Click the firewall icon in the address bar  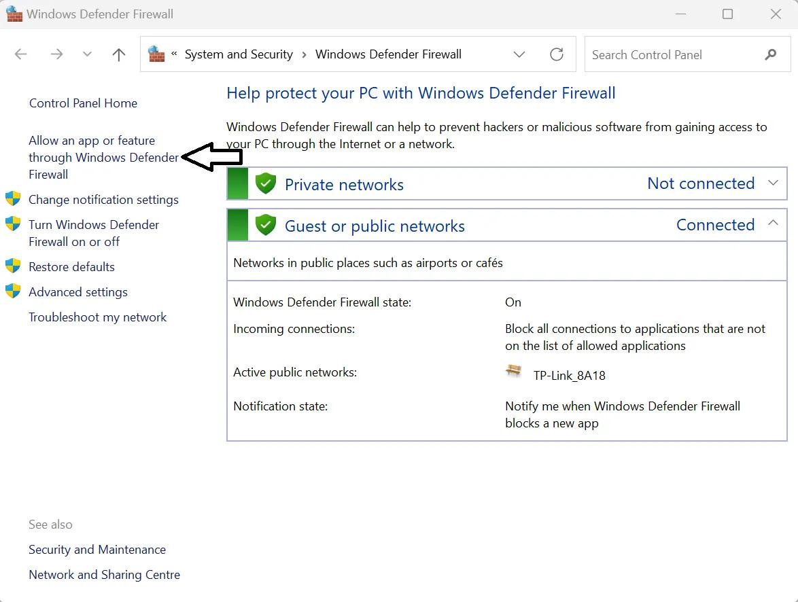(156, 54)
